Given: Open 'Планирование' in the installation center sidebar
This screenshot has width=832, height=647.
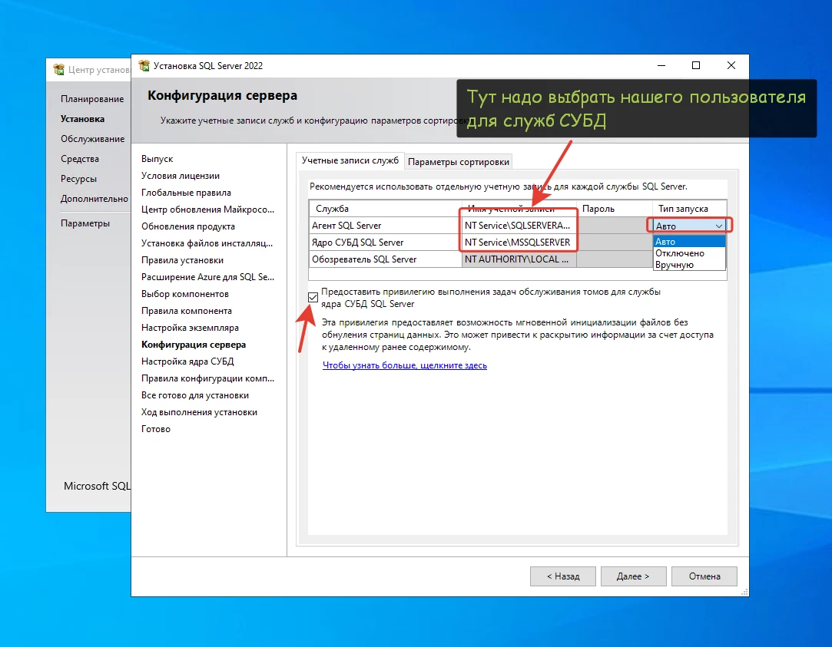Looking at the screenshot, I should (x=92, y=99).
